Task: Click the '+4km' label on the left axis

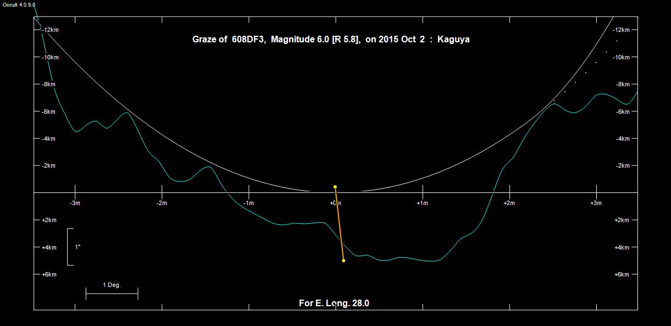Action: 49,247
